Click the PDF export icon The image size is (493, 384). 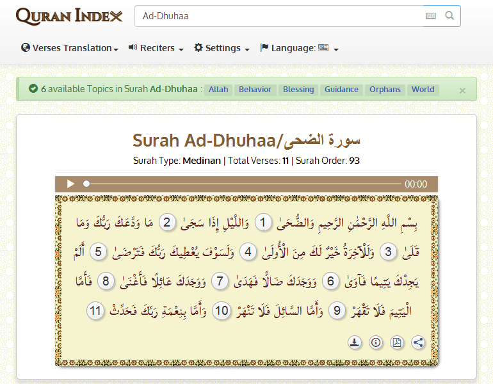click(x=397, y=342)
